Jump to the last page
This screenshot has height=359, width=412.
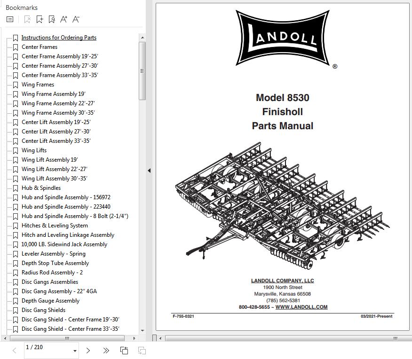[x=106, y=351]
